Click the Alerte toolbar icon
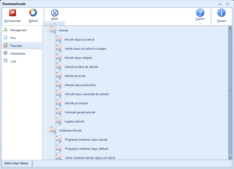This screenshot has width=234, height=169. pos(55,13)
